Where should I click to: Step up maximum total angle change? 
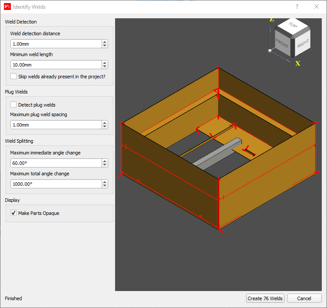[105, 182]
